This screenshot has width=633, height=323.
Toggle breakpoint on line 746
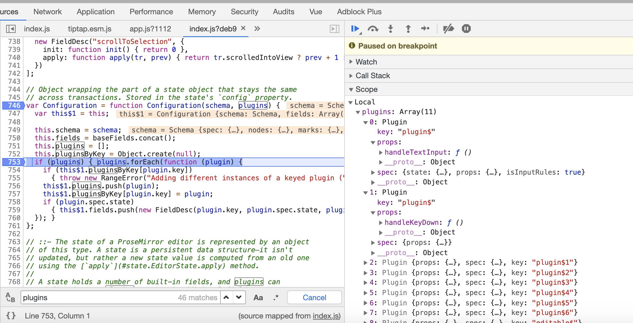(13, 106)
